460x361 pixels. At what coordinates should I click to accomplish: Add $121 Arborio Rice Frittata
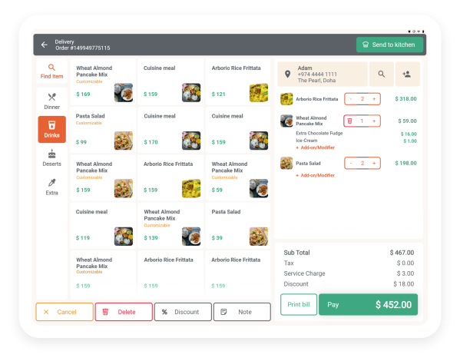238,82
